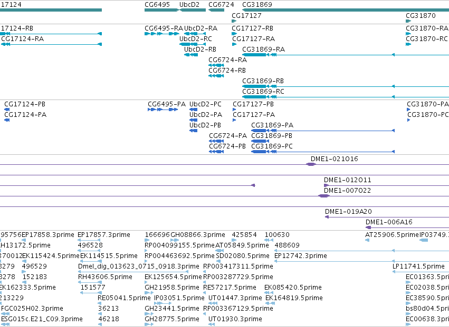
Task: Click EST AT05849.5prime
Action: tap(242, 245)
